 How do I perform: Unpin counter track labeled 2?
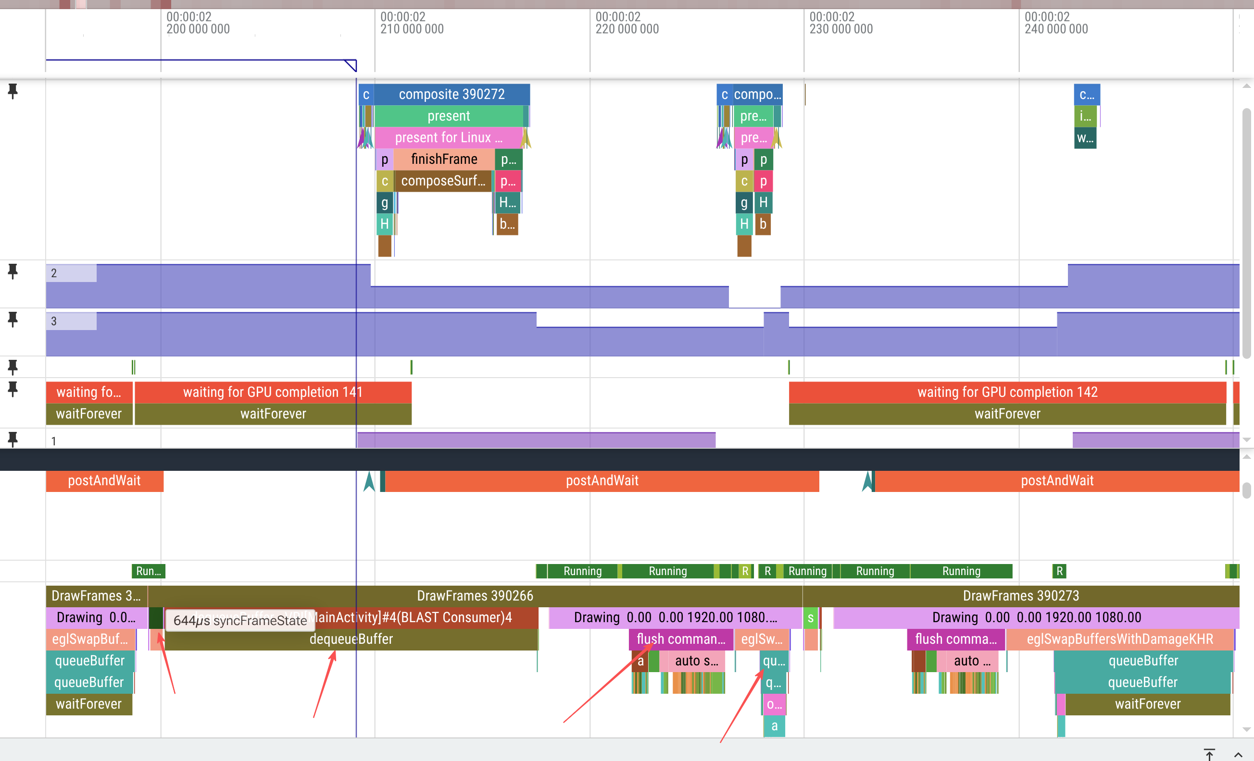click(13, 272)
